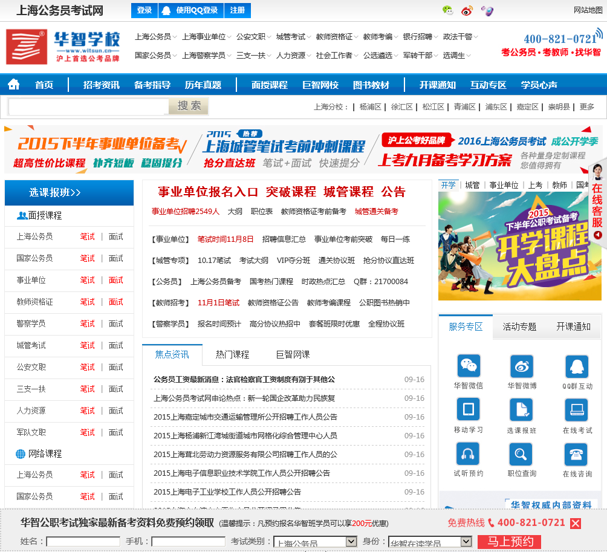Click the 华智学校 red logo
607x552 pixels.
(x=27, y=47)
